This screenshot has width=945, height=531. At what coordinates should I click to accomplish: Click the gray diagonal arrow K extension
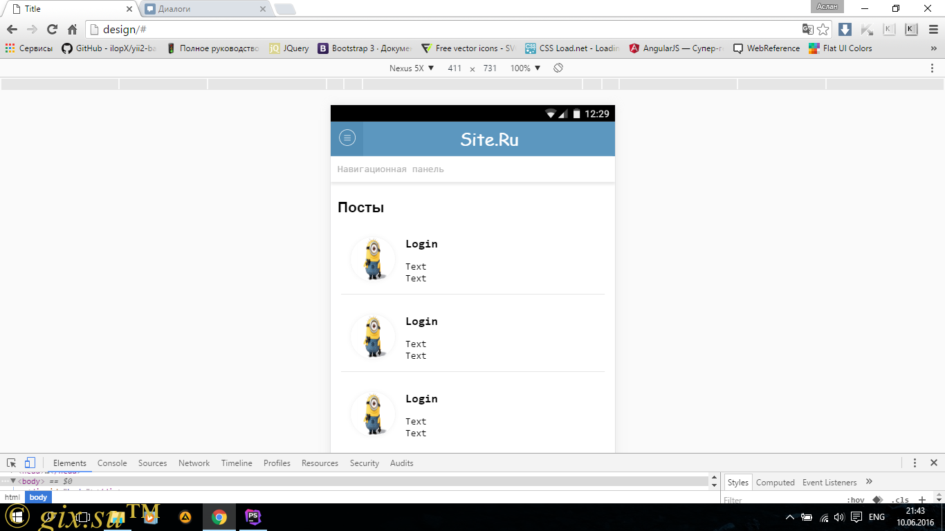click(867, 29)
